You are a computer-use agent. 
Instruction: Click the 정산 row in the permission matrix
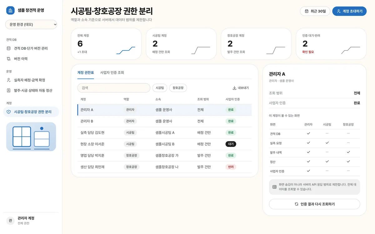(314, 162)
